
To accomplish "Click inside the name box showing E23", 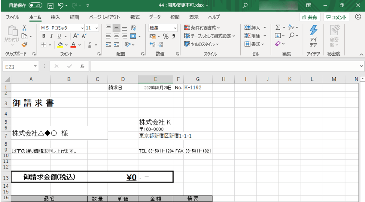I will tap(17, 66).
